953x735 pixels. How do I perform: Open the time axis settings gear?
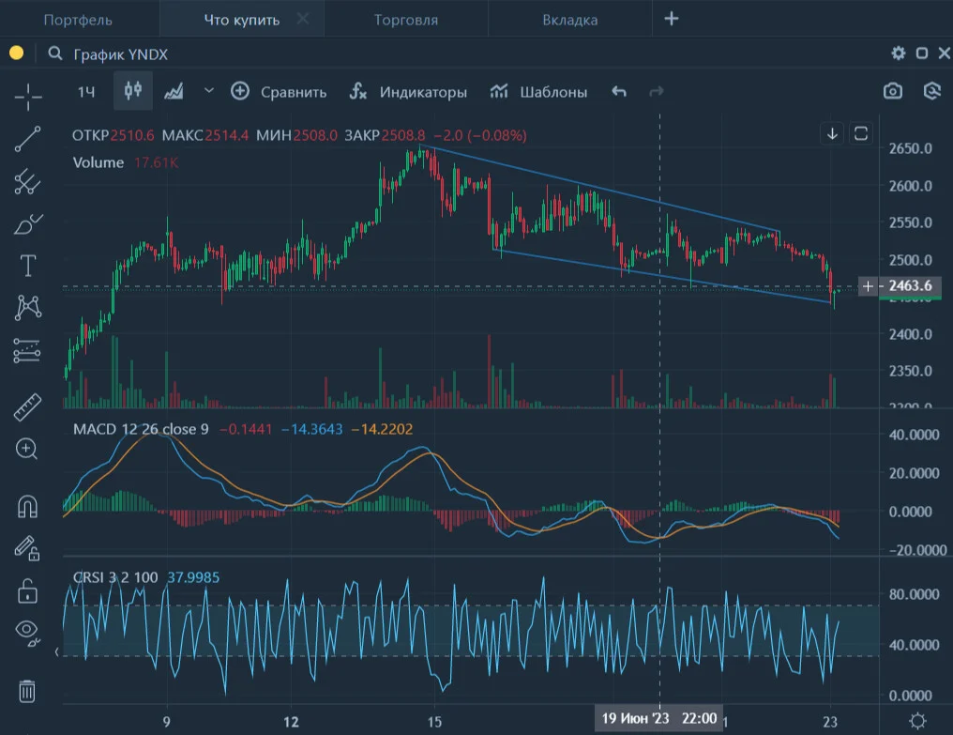[917, 721]
